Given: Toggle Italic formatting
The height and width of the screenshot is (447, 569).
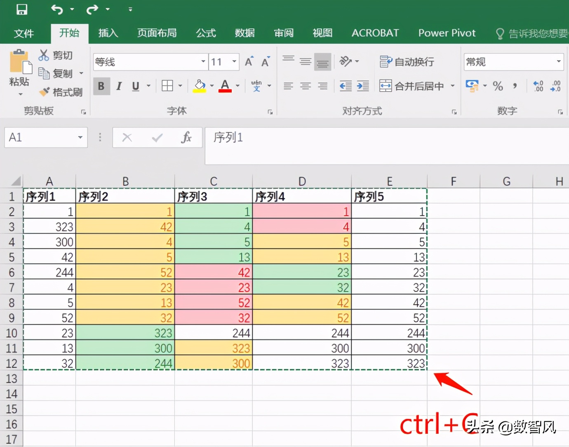Looking at the screenshot, I should [119, 86].
